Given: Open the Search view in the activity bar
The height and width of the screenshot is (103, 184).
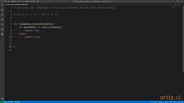Looking at the screenshot, I should (x=2, y=5).
